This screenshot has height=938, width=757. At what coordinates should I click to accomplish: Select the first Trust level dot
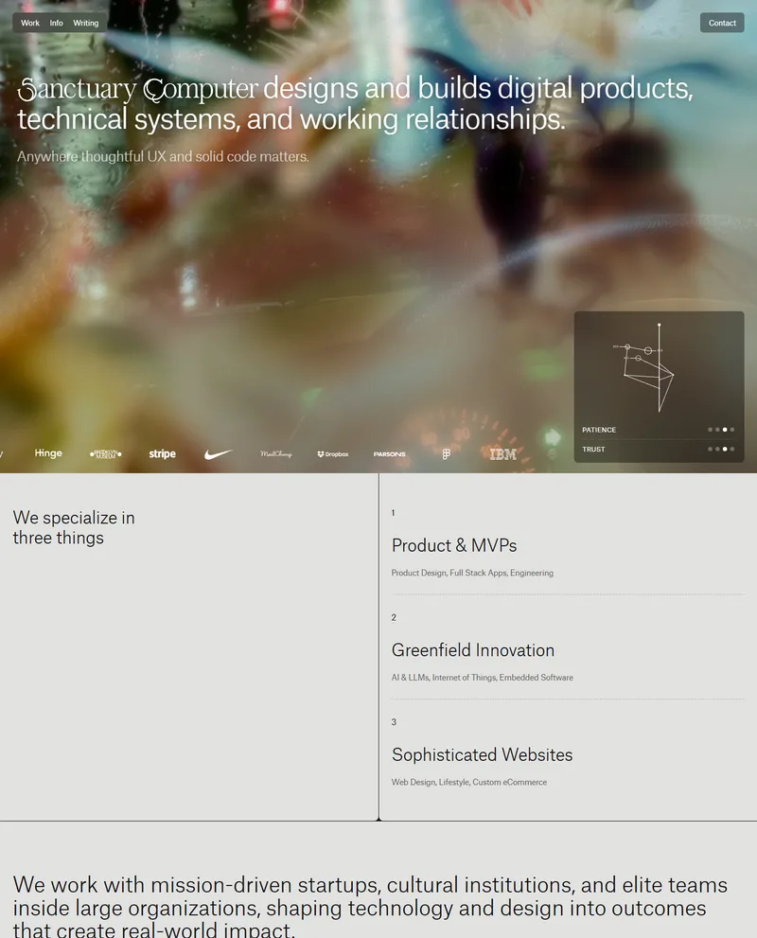tap(710, 449)
